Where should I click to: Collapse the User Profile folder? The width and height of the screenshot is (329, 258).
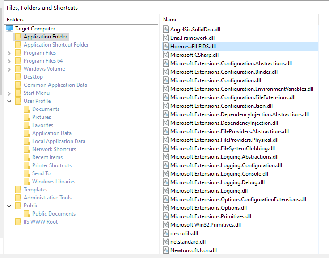(x=9, y=101)
